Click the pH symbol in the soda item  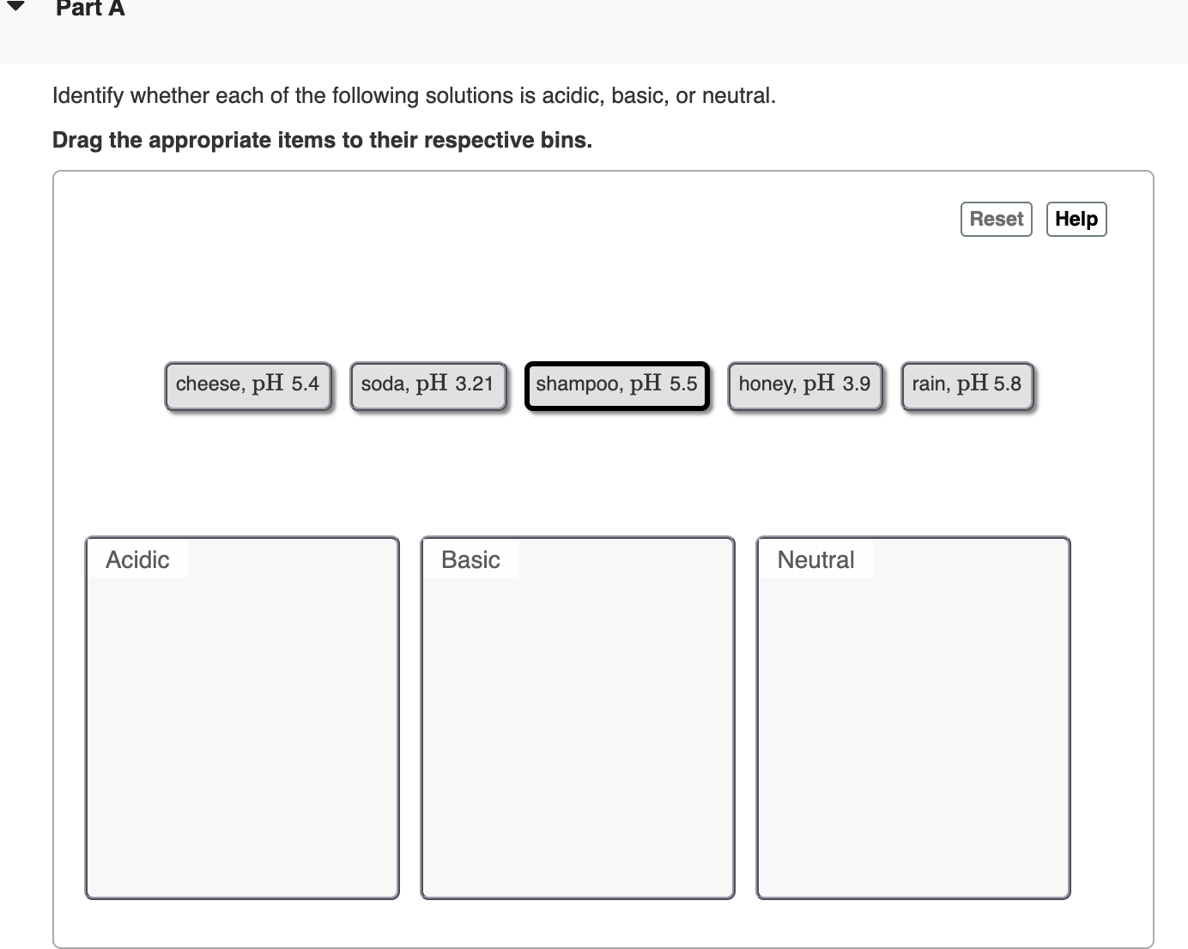(x=432, y=384)
